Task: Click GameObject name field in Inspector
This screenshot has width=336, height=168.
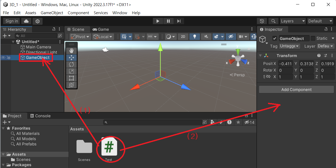Action: click(294, 38)
